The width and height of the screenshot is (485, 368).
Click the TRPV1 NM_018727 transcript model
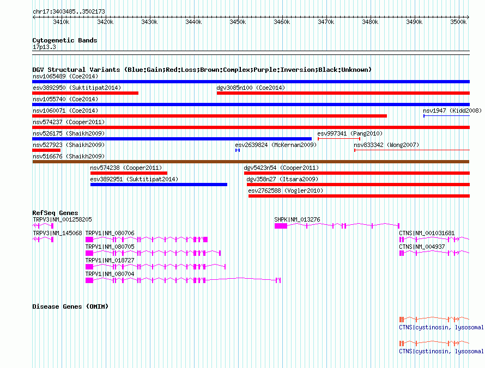(x=156, y=267)
